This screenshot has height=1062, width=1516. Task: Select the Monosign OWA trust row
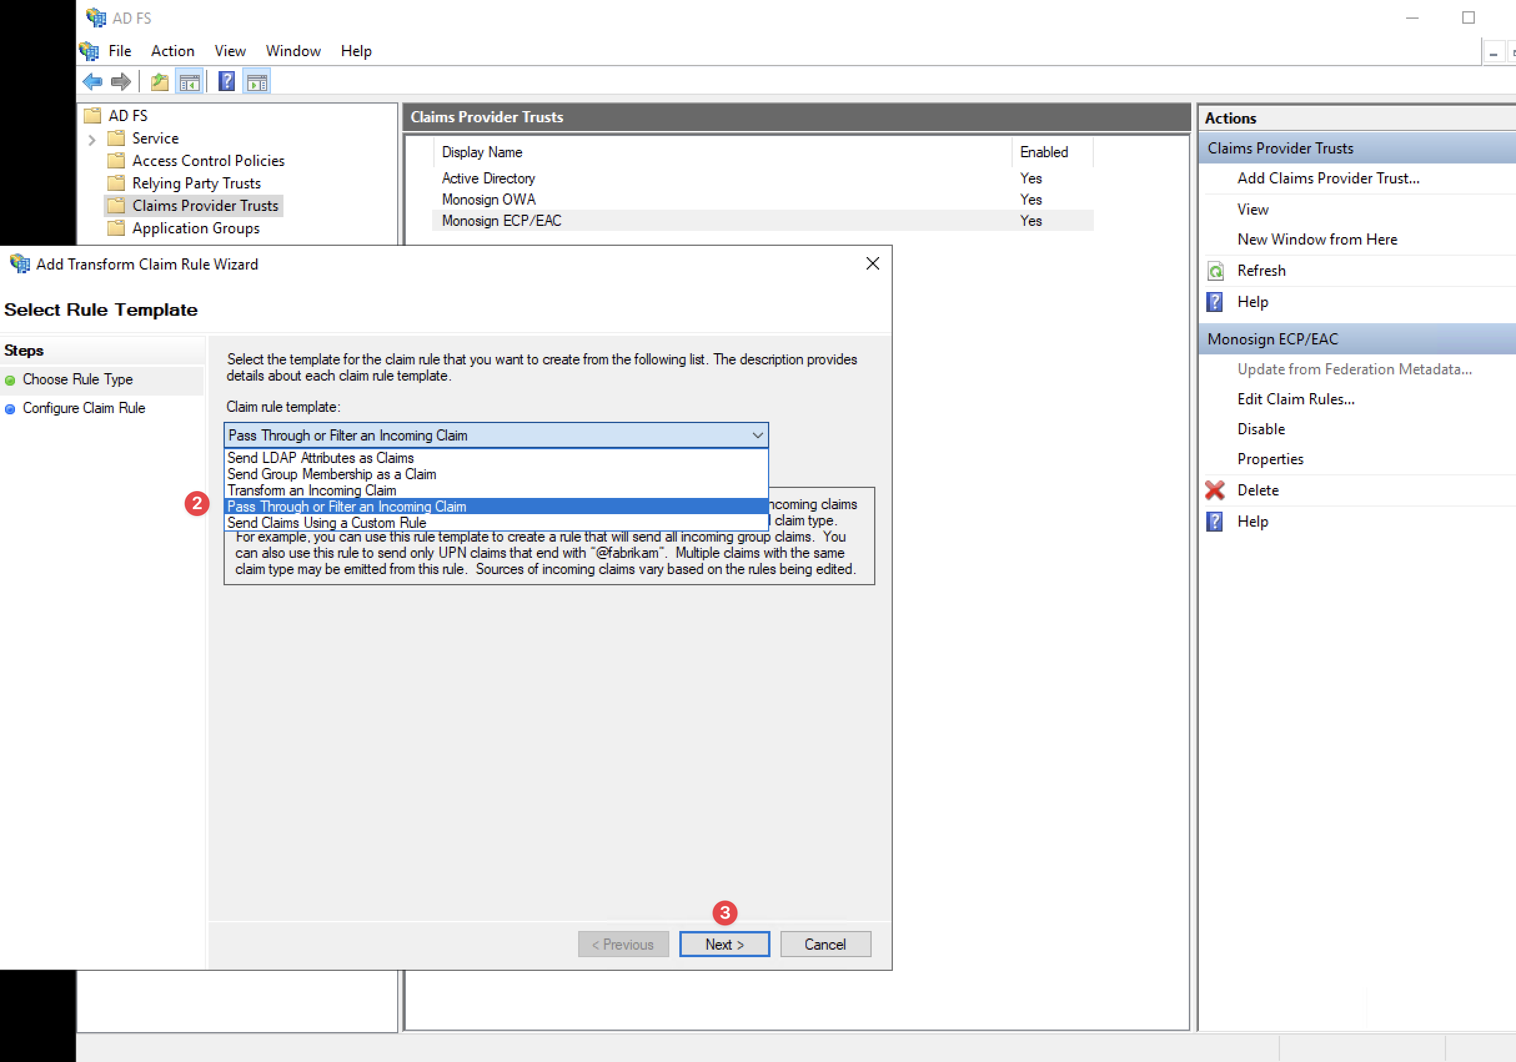click(489, 199)
